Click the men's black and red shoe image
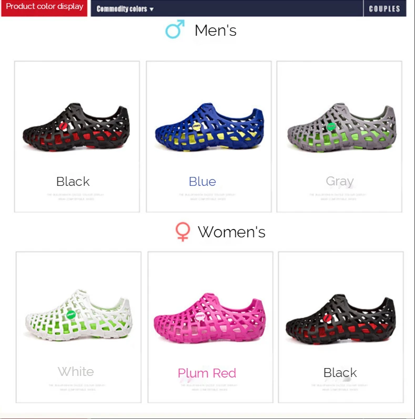 pyautogui.click(x=76, y=128)
